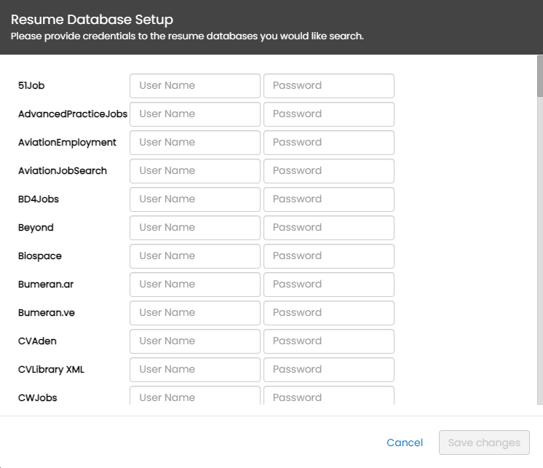Click the Beyond User Name field
The height and width of the screenshot is (468, 543).
(195, 228)
